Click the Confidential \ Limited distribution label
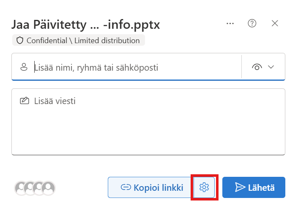The height and width of the screenshot is (206, 298). pos(83,41)
